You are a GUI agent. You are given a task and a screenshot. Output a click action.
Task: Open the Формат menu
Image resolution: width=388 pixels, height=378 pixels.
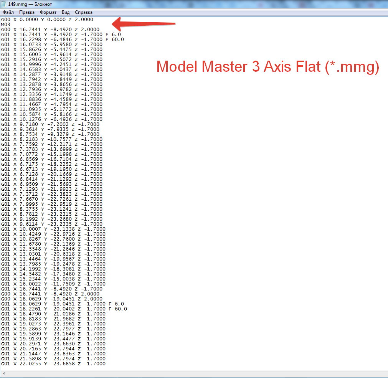(x=48, y=12)
